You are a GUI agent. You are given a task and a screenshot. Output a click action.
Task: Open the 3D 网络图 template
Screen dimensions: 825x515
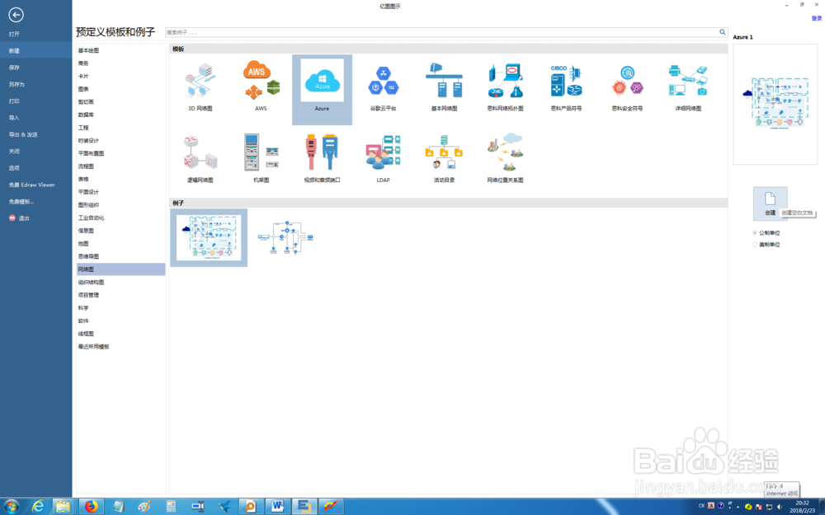200,87
